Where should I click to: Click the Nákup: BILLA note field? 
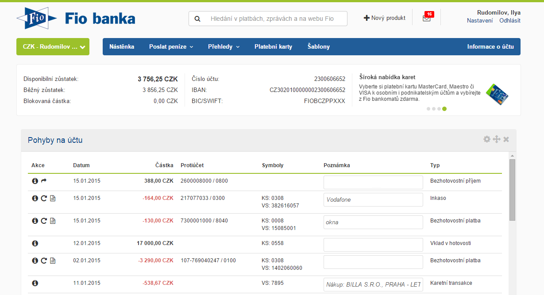pyautogui.click(x=373, y=284)
